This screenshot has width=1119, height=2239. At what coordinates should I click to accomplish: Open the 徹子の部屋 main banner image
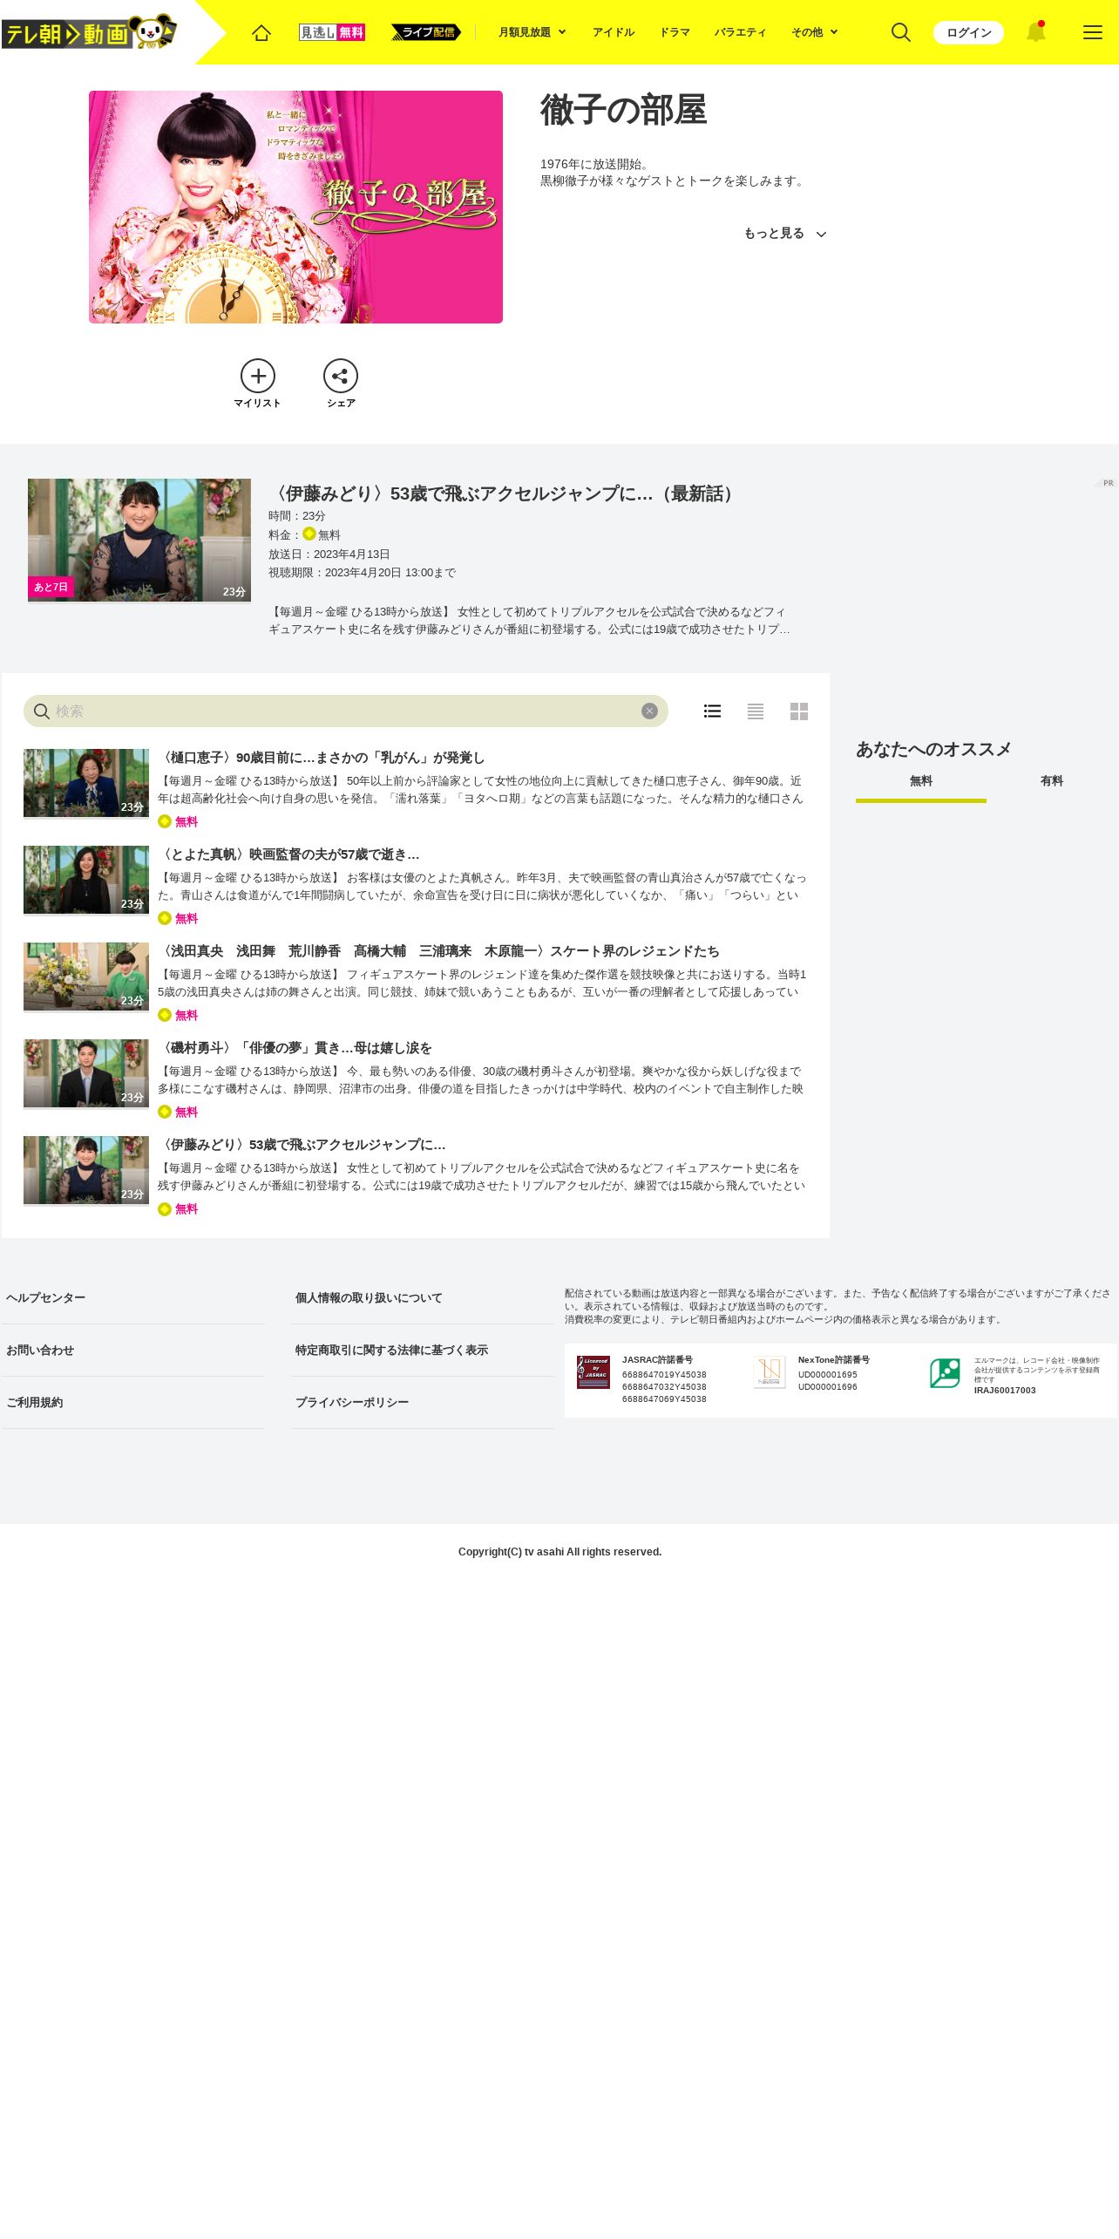[x=295, y=207]
